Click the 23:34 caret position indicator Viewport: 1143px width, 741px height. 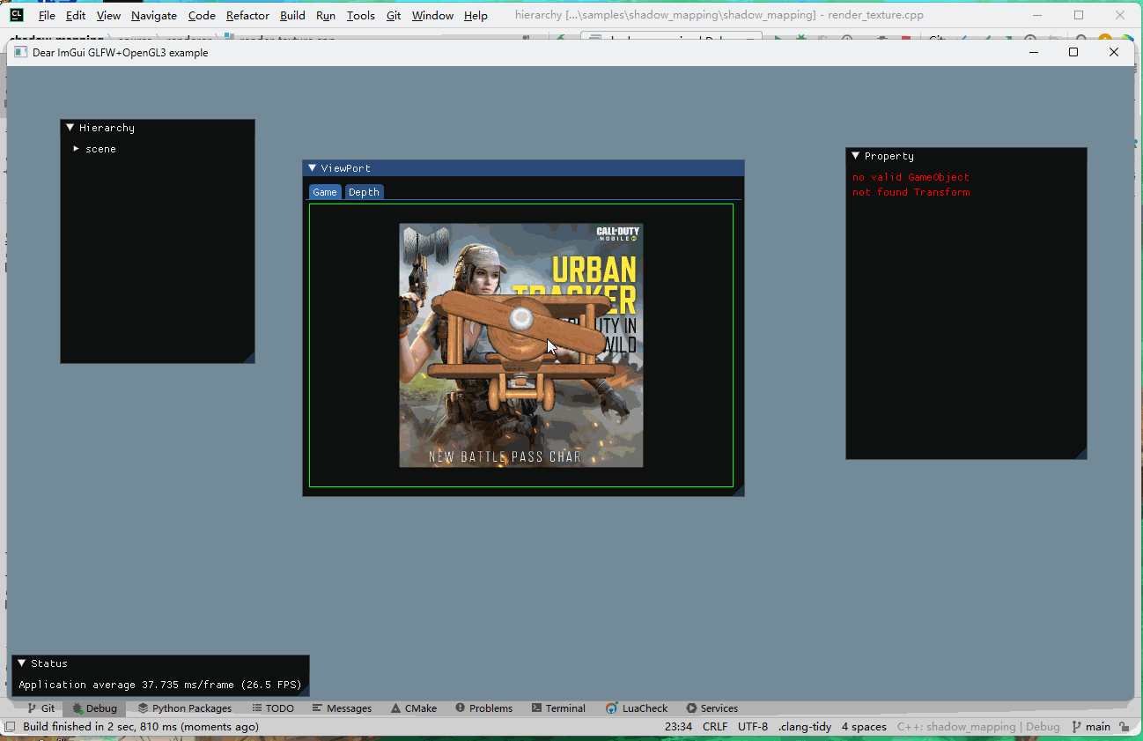point(678,727)
